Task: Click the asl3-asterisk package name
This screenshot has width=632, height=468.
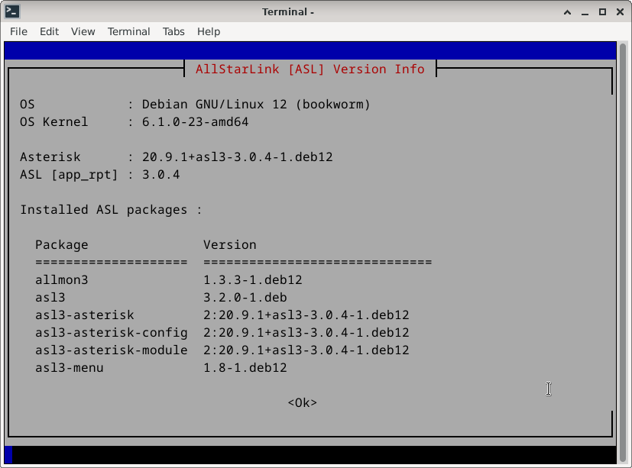Action: (85, 315)
